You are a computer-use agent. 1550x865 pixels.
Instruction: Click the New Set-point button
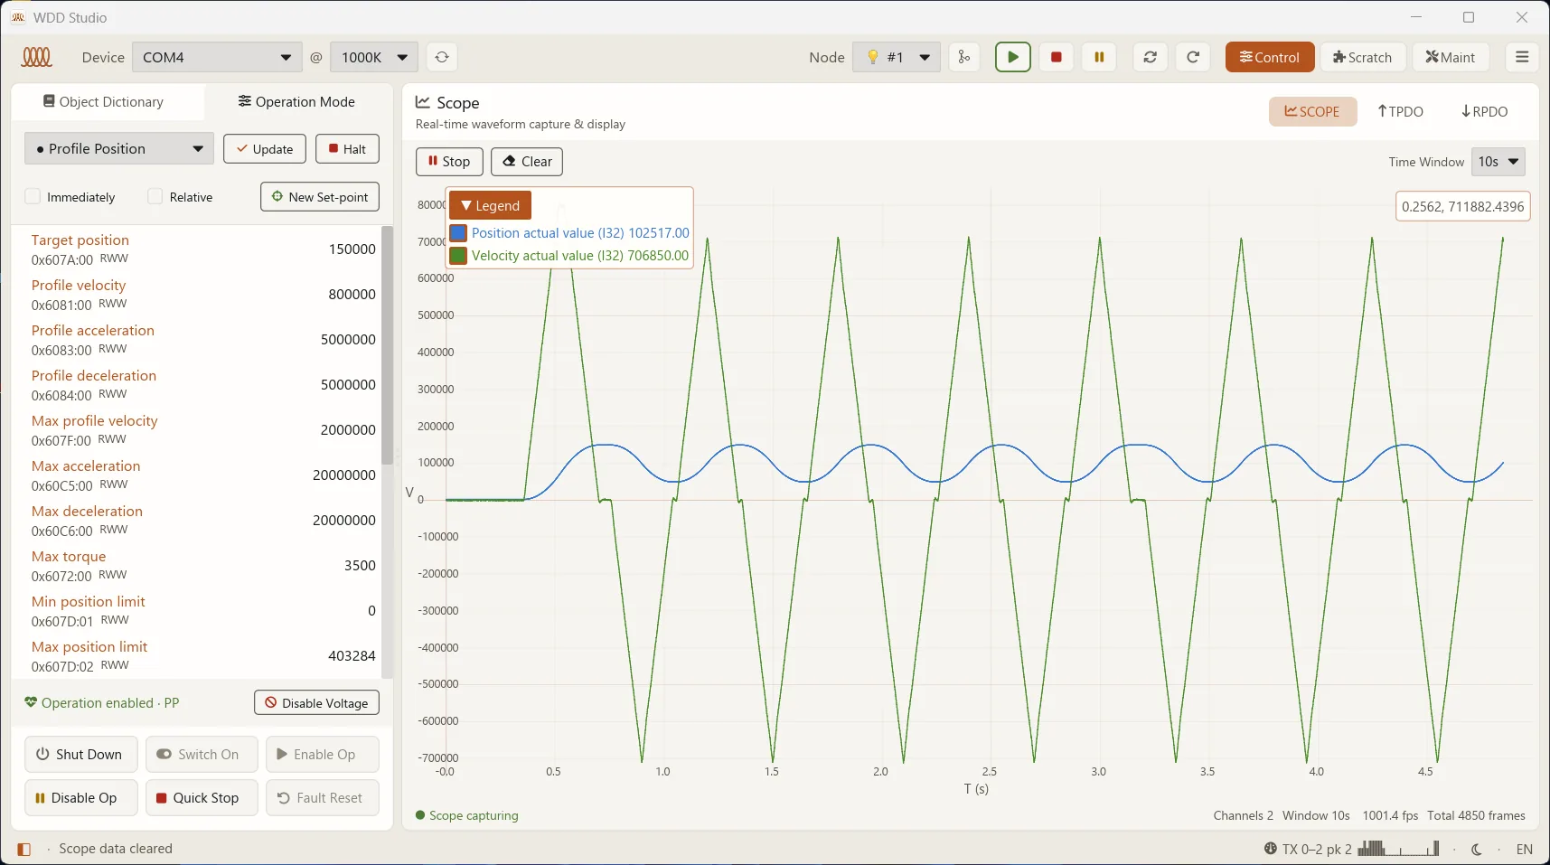point(320,197)
